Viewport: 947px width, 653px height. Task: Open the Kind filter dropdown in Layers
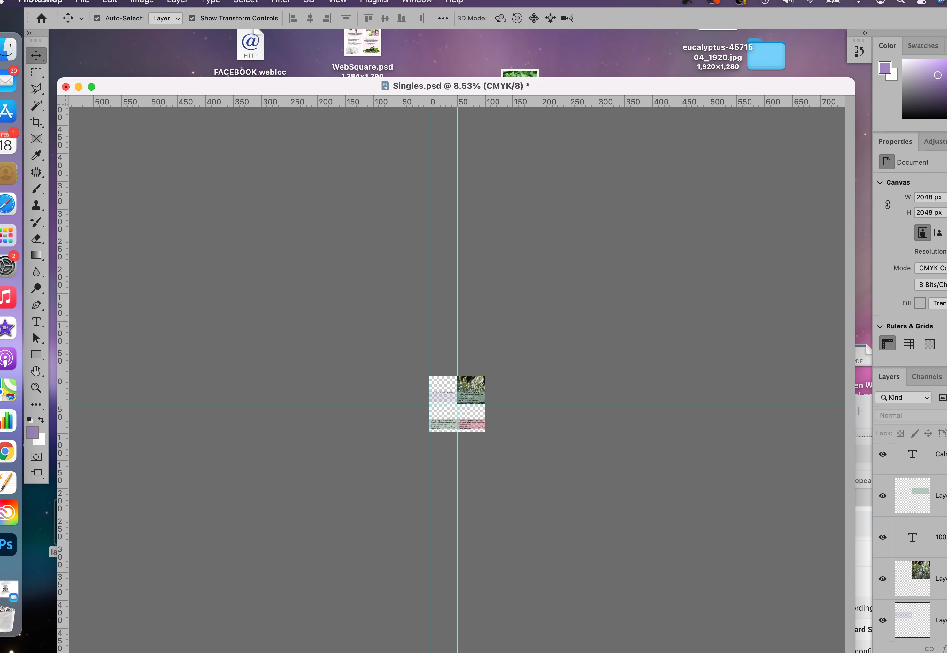tap(904, 397)
